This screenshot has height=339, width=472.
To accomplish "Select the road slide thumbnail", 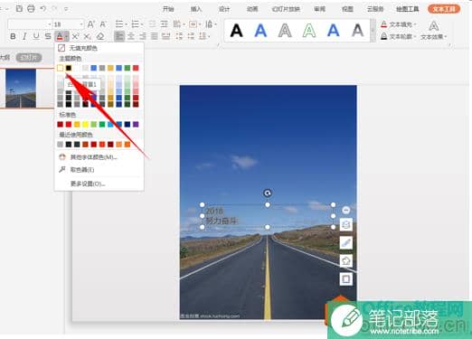I will [21, 88].
